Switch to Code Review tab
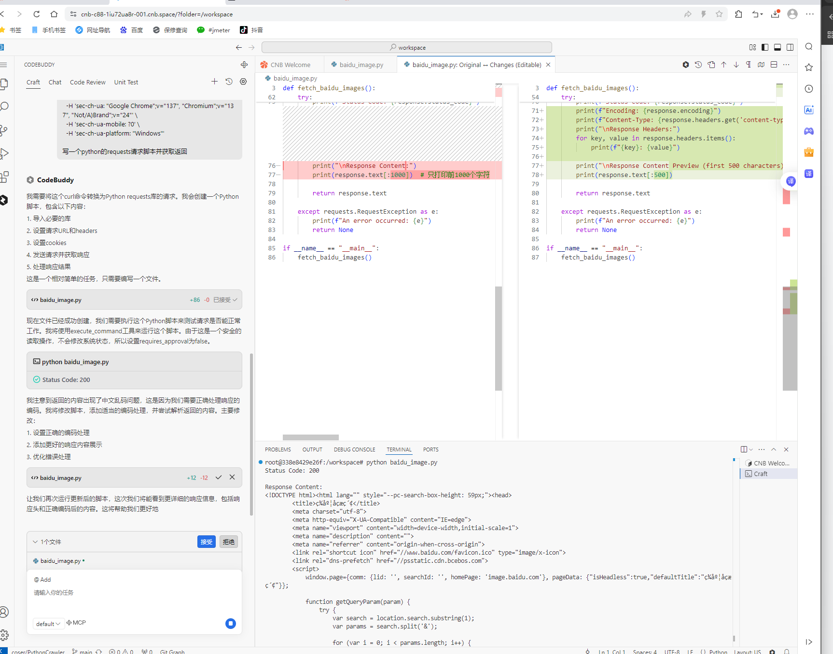833x654 pixels. 88,82
